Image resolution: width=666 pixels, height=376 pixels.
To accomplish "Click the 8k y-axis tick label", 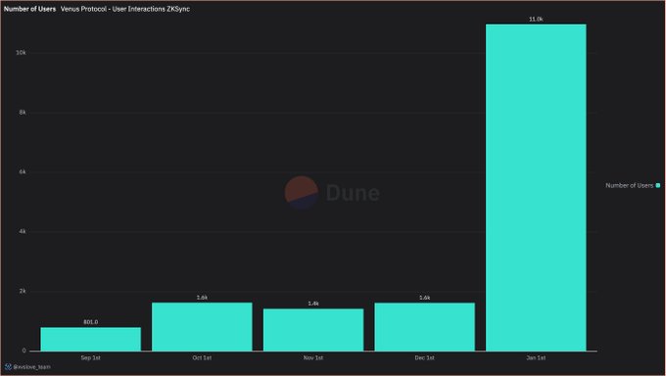I will coord(23,113).
